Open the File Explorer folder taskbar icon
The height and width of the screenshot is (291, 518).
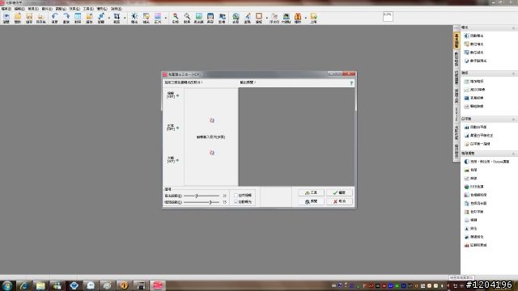tap(40, 285)
